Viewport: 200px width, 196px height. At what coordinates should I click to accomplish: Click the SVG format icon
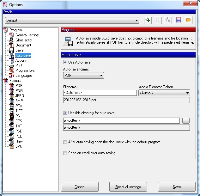tap(11, 146)
